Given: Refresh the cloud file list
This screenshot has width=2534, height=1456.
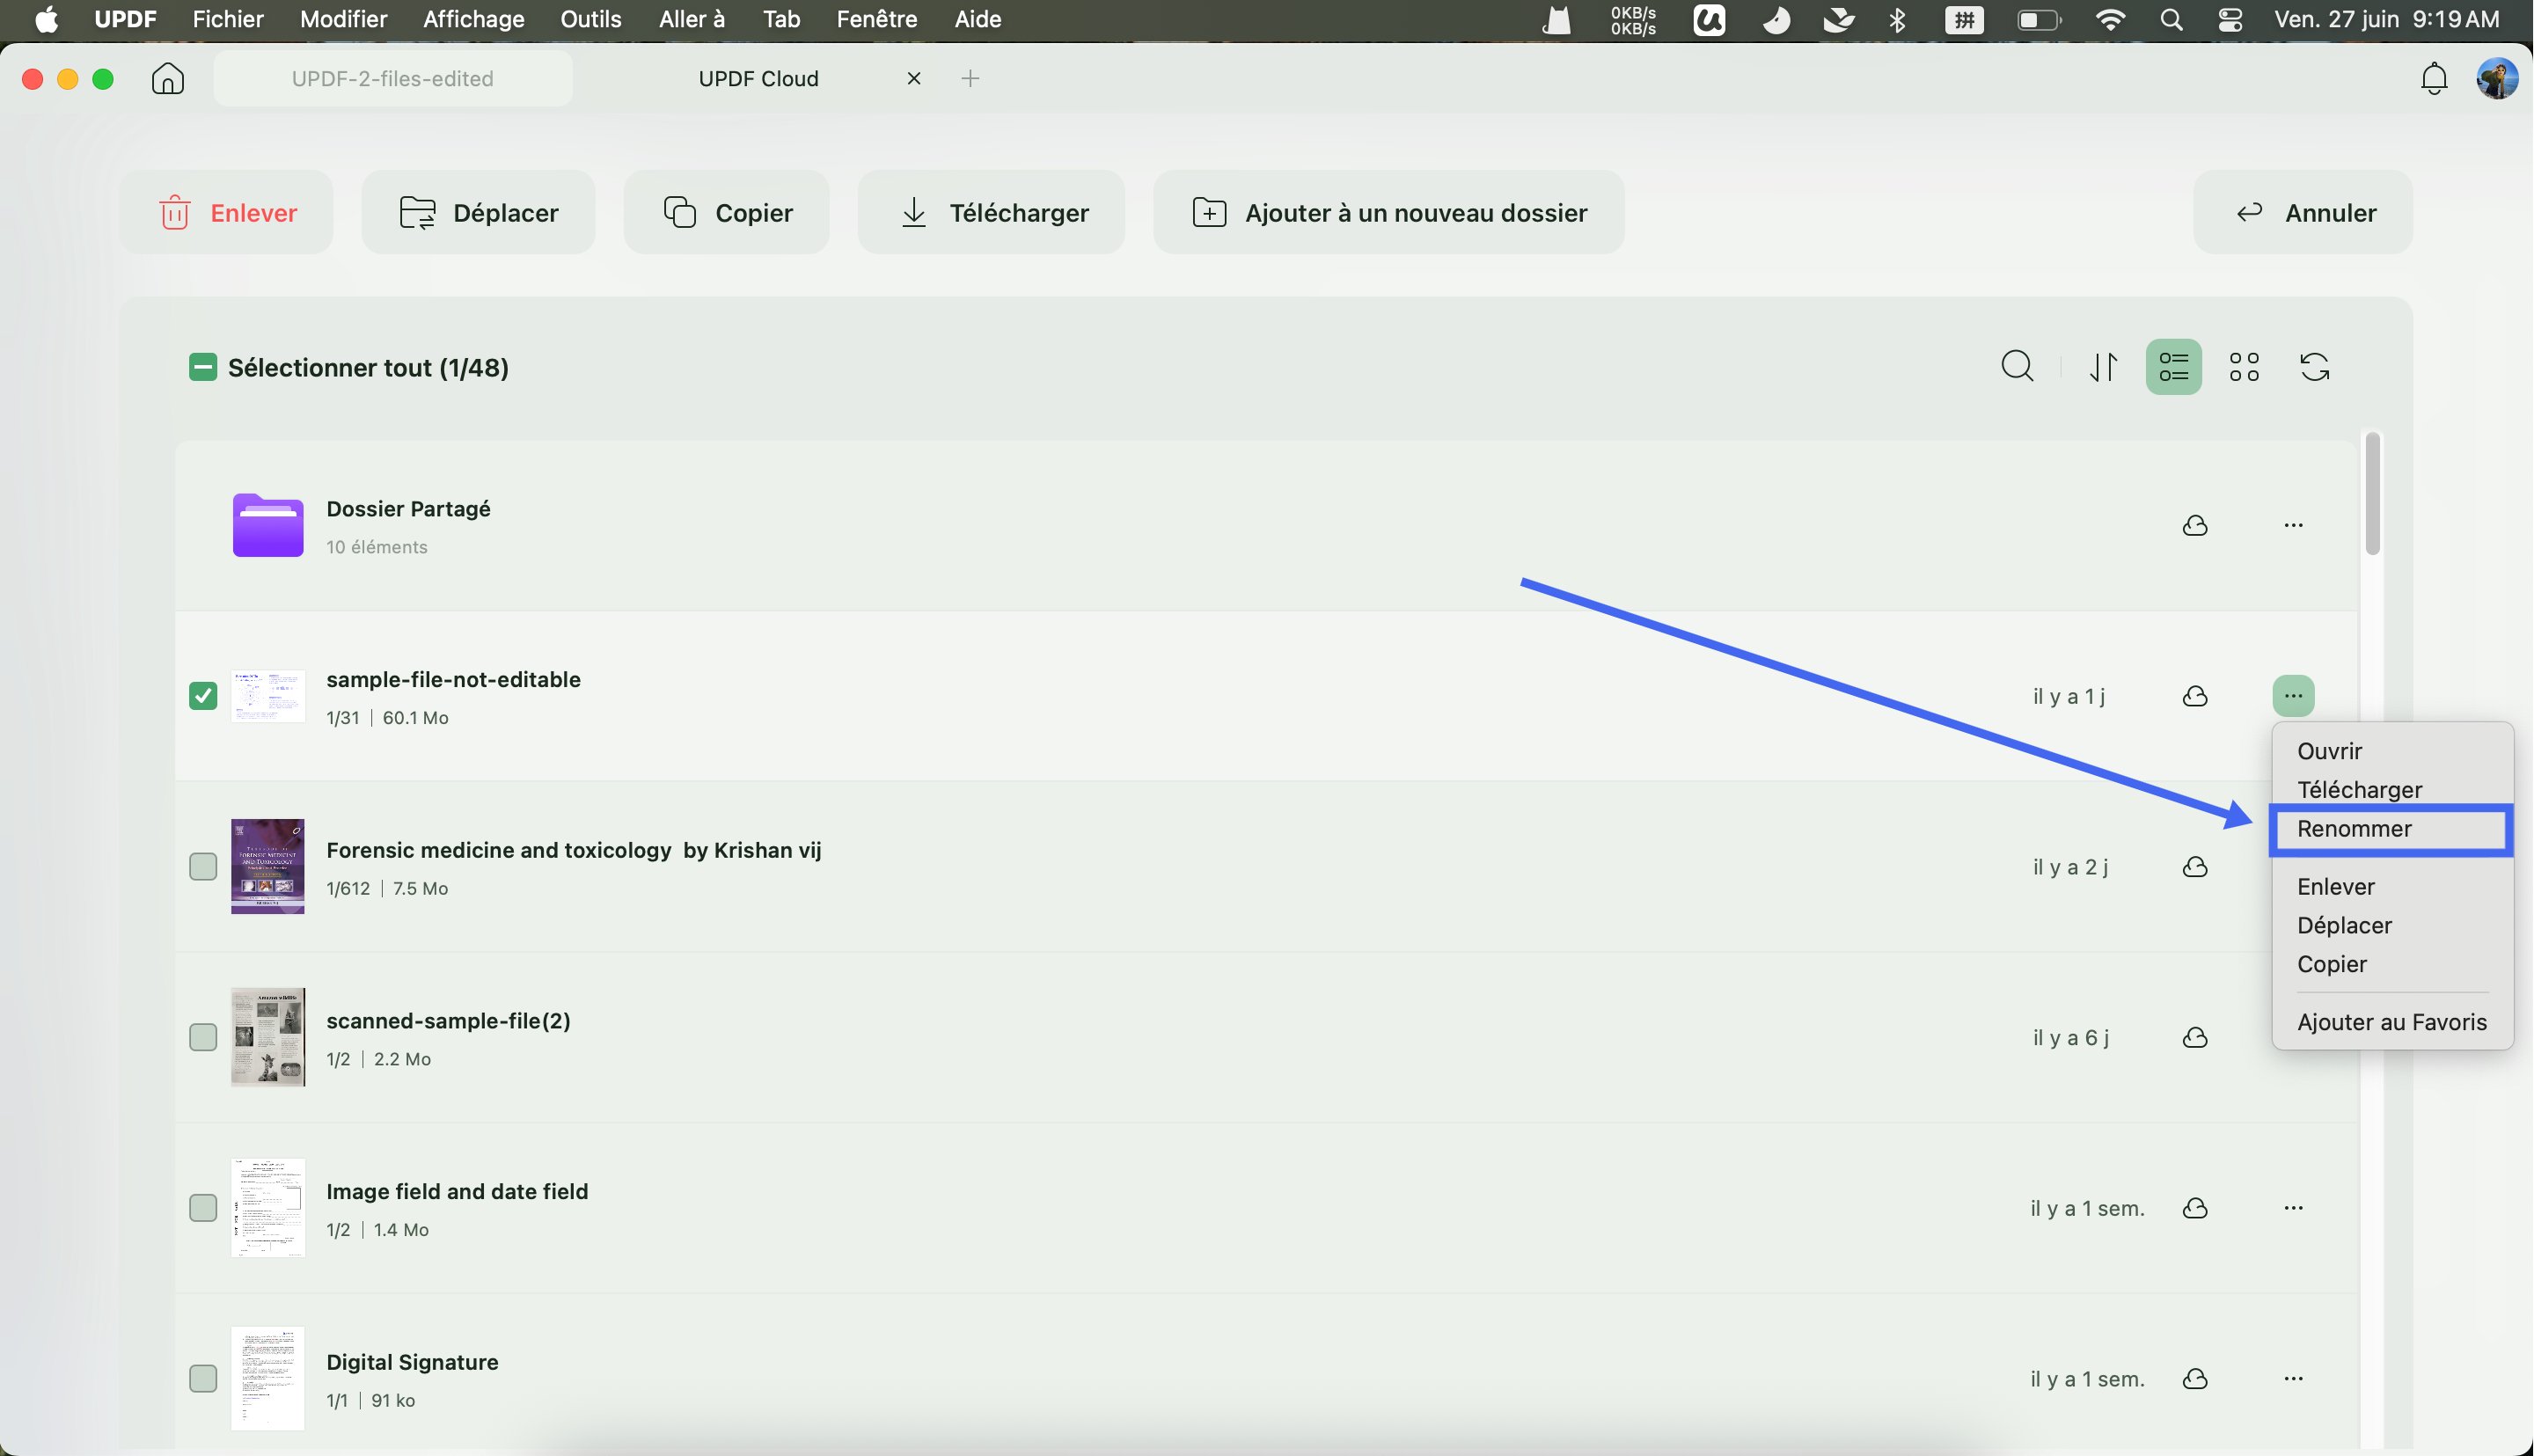Looking at the screenshot, I should click(2314, 367).
